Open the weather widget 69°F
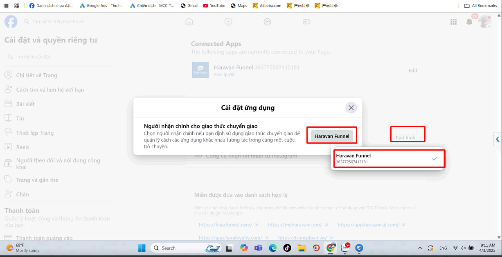 [23, 248]
